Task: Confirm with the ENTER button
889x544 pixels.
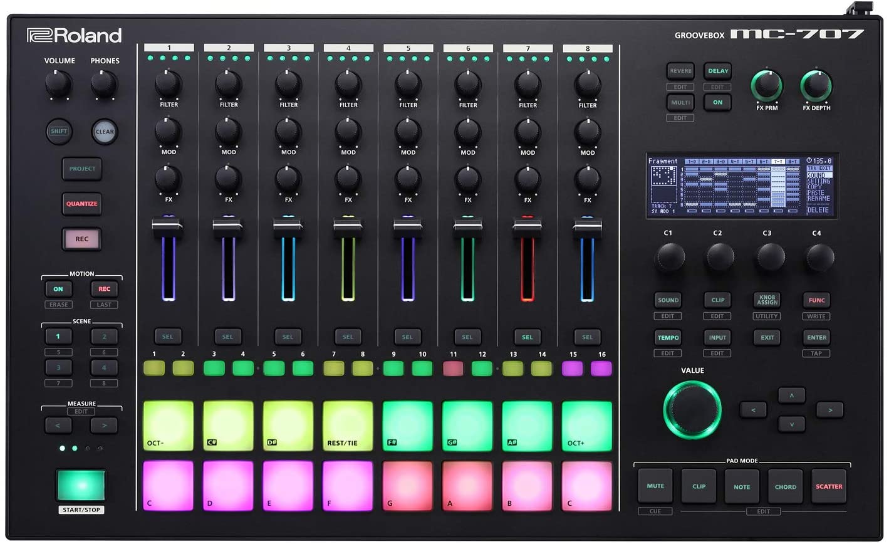Action: click(816, 337)
